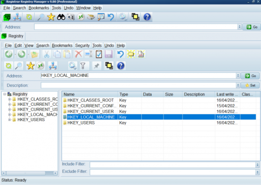
Task: Open the Security menu
Action: 82,46
